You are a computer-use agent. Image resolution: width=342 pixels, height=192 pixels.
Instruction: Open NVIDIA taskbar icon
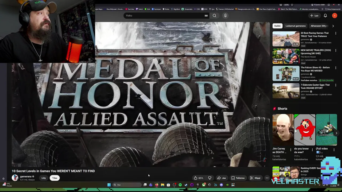point(227,185)
